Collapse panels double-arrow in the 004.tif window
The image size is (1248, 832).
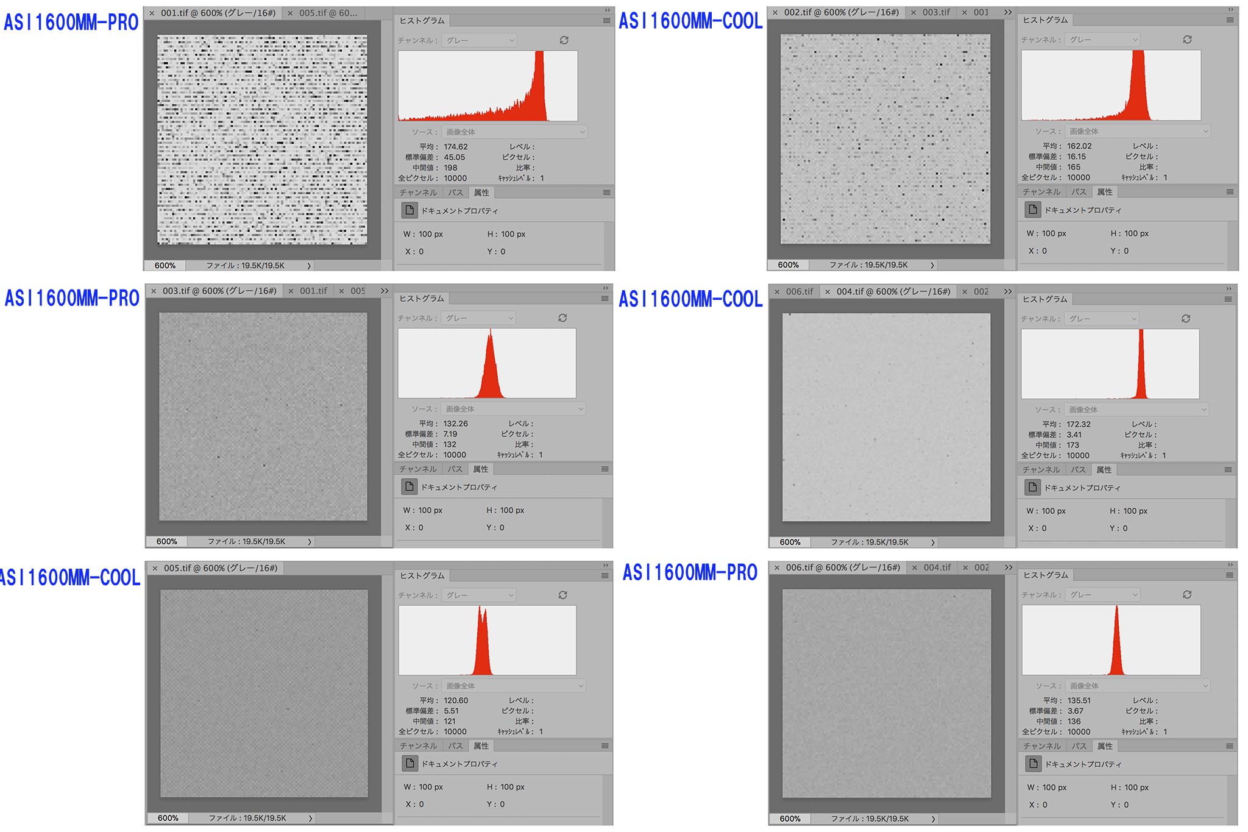[1228, 288]
